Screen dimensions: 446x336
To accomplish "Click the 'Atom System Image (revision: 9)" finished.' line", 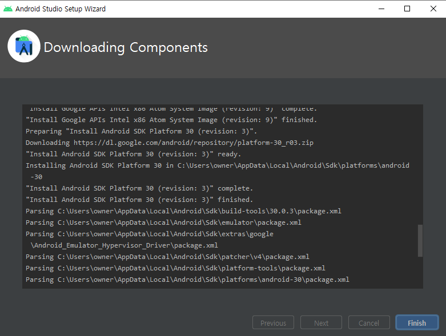I will click(x=171, y=120).
